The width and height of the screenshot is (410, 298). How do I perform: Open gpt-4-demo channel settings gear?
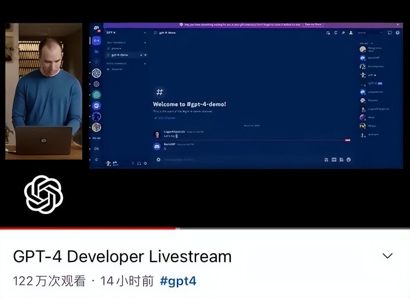(145, 55)
